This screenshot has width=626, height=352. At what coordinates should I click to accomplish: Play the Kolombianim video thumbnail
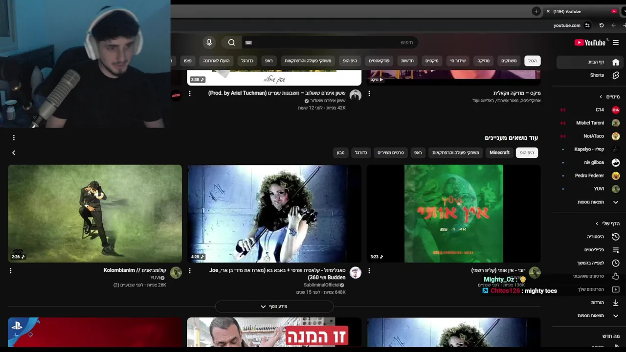coord(95,214)
